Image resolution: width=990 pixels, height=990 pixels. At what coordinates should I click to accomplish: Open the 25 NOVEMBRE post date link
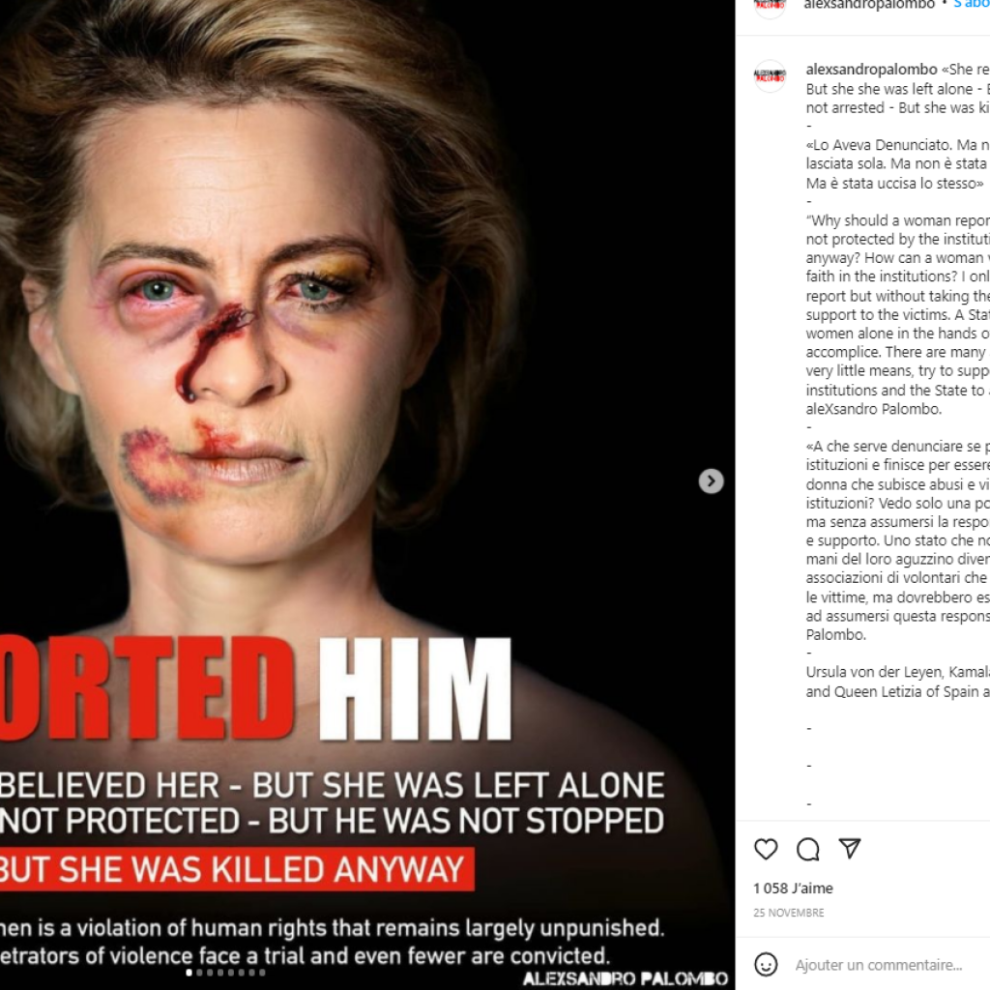(789, 913)
